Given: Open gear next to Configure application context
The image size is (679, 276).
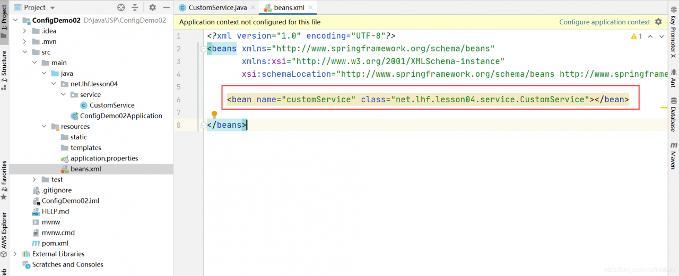Looking at the screenshot, I should pyautogui.click(x=658, y=22).
